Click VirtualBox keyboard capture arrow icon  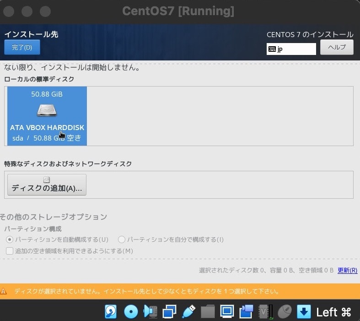point(304,312)
